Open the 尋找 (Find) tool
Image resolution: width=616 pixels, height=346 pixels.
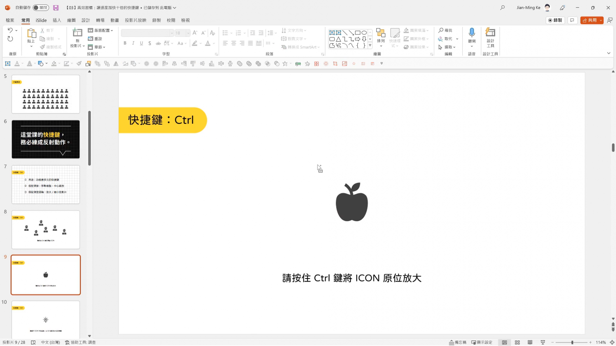tap(445, 30)
